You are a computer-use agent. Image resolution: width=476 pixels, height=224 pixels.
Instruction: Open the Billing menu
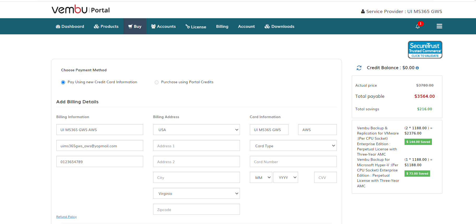click(222, 26)
